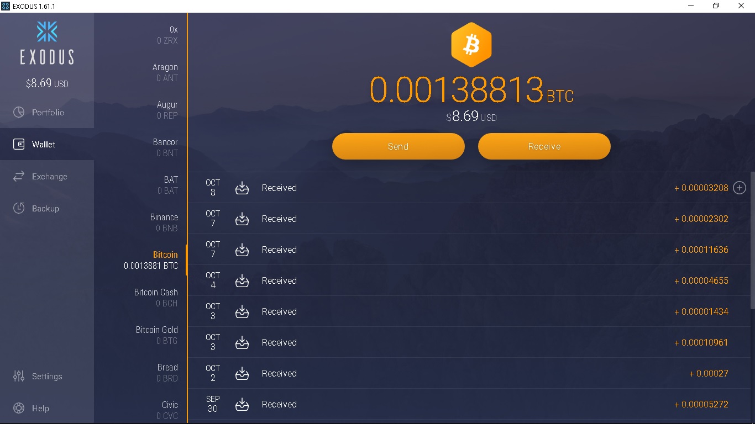Screen dimensions: 755x424
Task: Click the +0.00005272 amount
Action: [701, 404]
